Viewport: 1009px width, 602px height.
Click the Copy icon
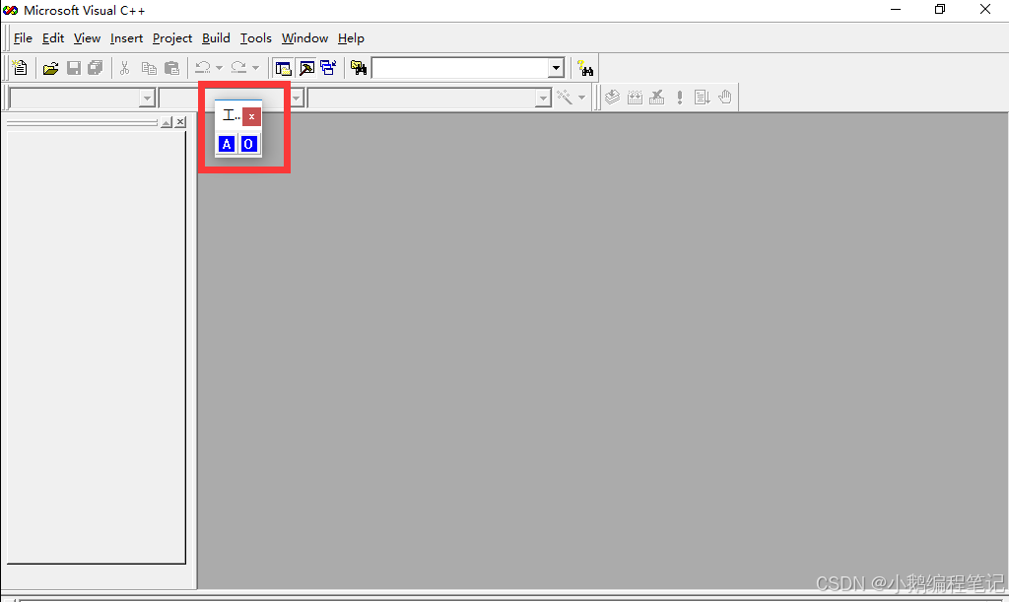tap(149, 68)
